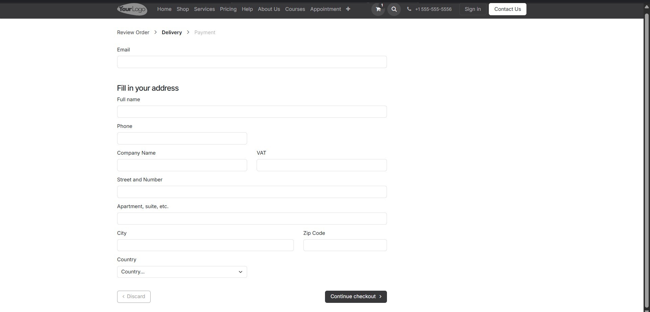Click the arrow icon inside Continue checkout

(381, 296)
